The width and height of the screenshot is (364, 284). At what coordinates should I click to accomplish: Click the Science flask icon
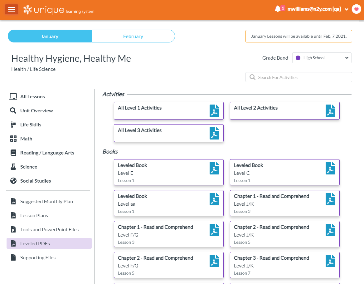(x=13, y=167)
